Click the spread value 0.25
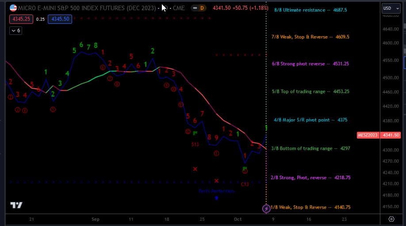 click(x=40, y=19)
